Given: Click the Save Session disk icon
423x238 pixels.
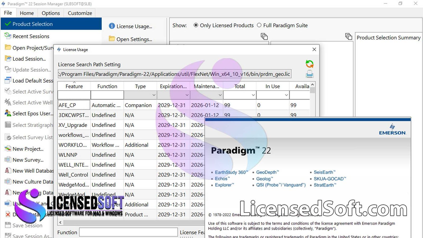Looking at the screenshot, I should (8, 225).
